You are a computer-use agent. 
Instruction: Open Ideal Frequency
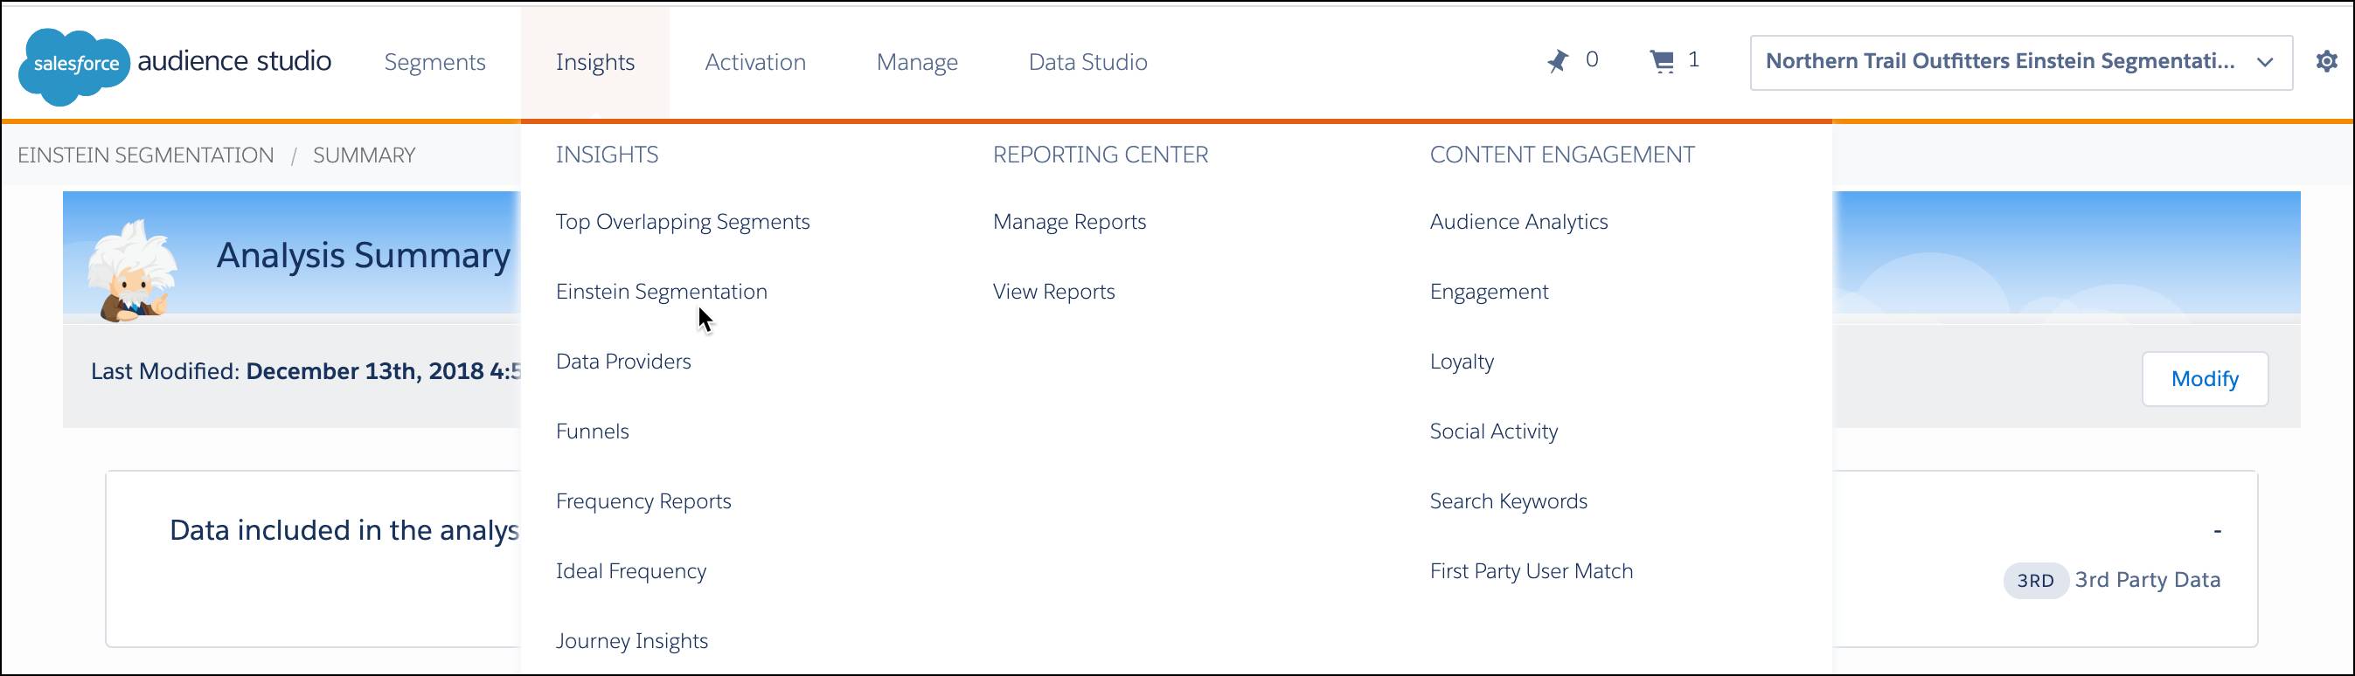pyautogui.click(x=631, y=571)
